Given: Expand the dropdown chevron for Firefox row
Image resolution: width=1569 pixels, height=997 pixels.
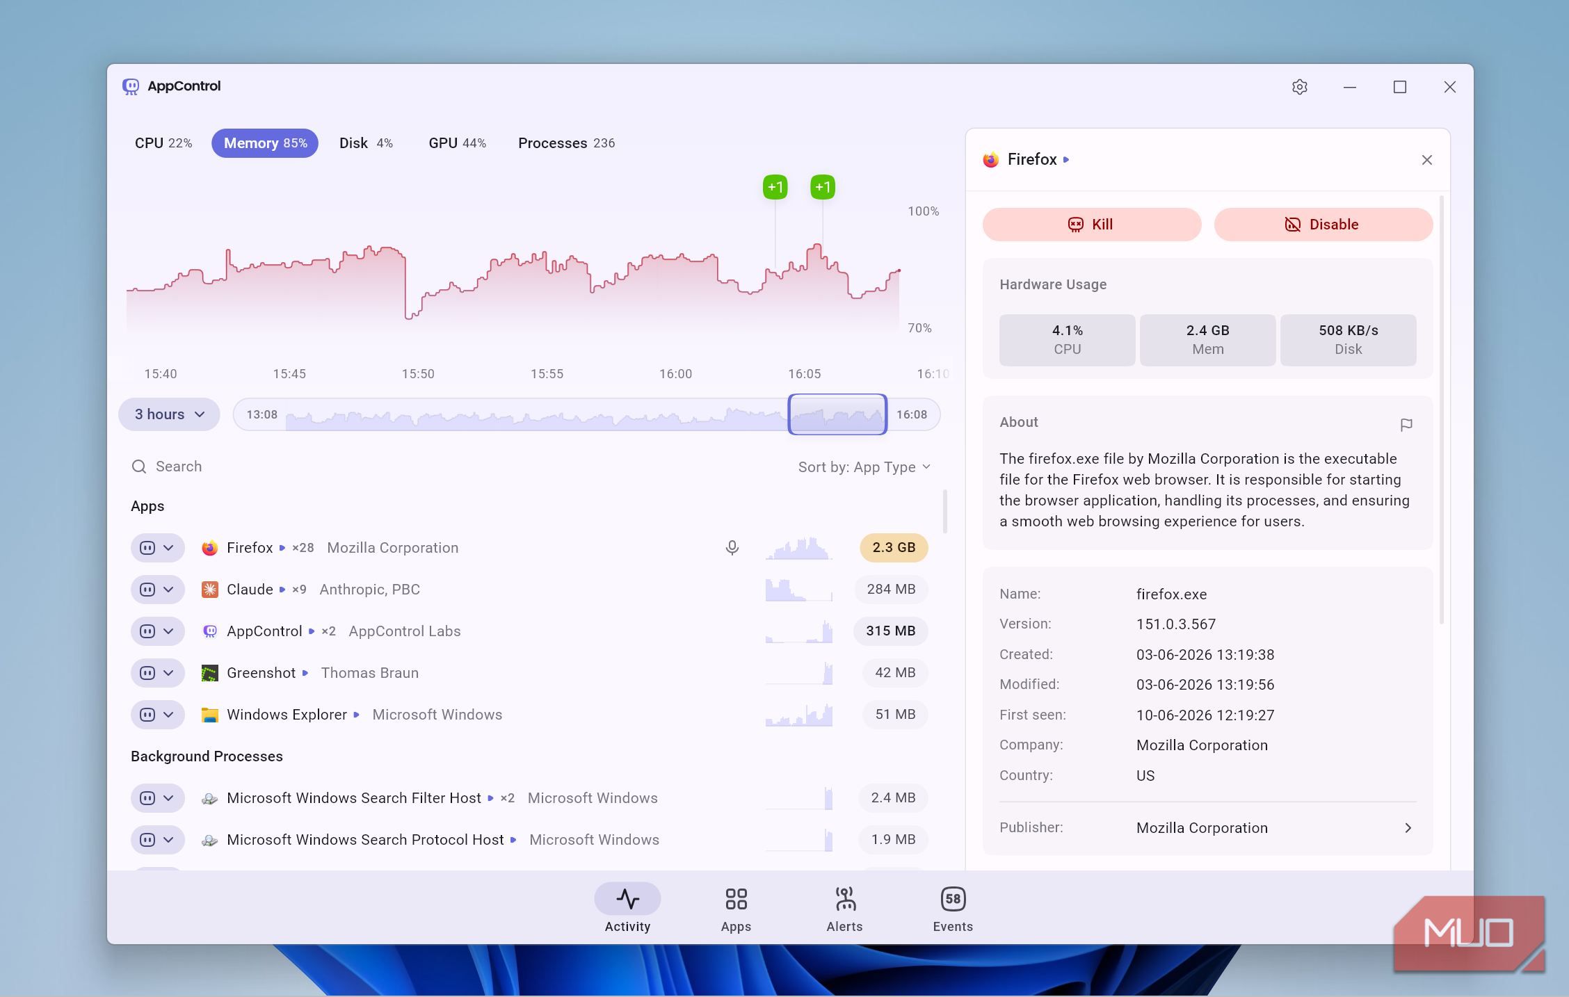Looking at the screenshot, I should click(x=168, y=548).
